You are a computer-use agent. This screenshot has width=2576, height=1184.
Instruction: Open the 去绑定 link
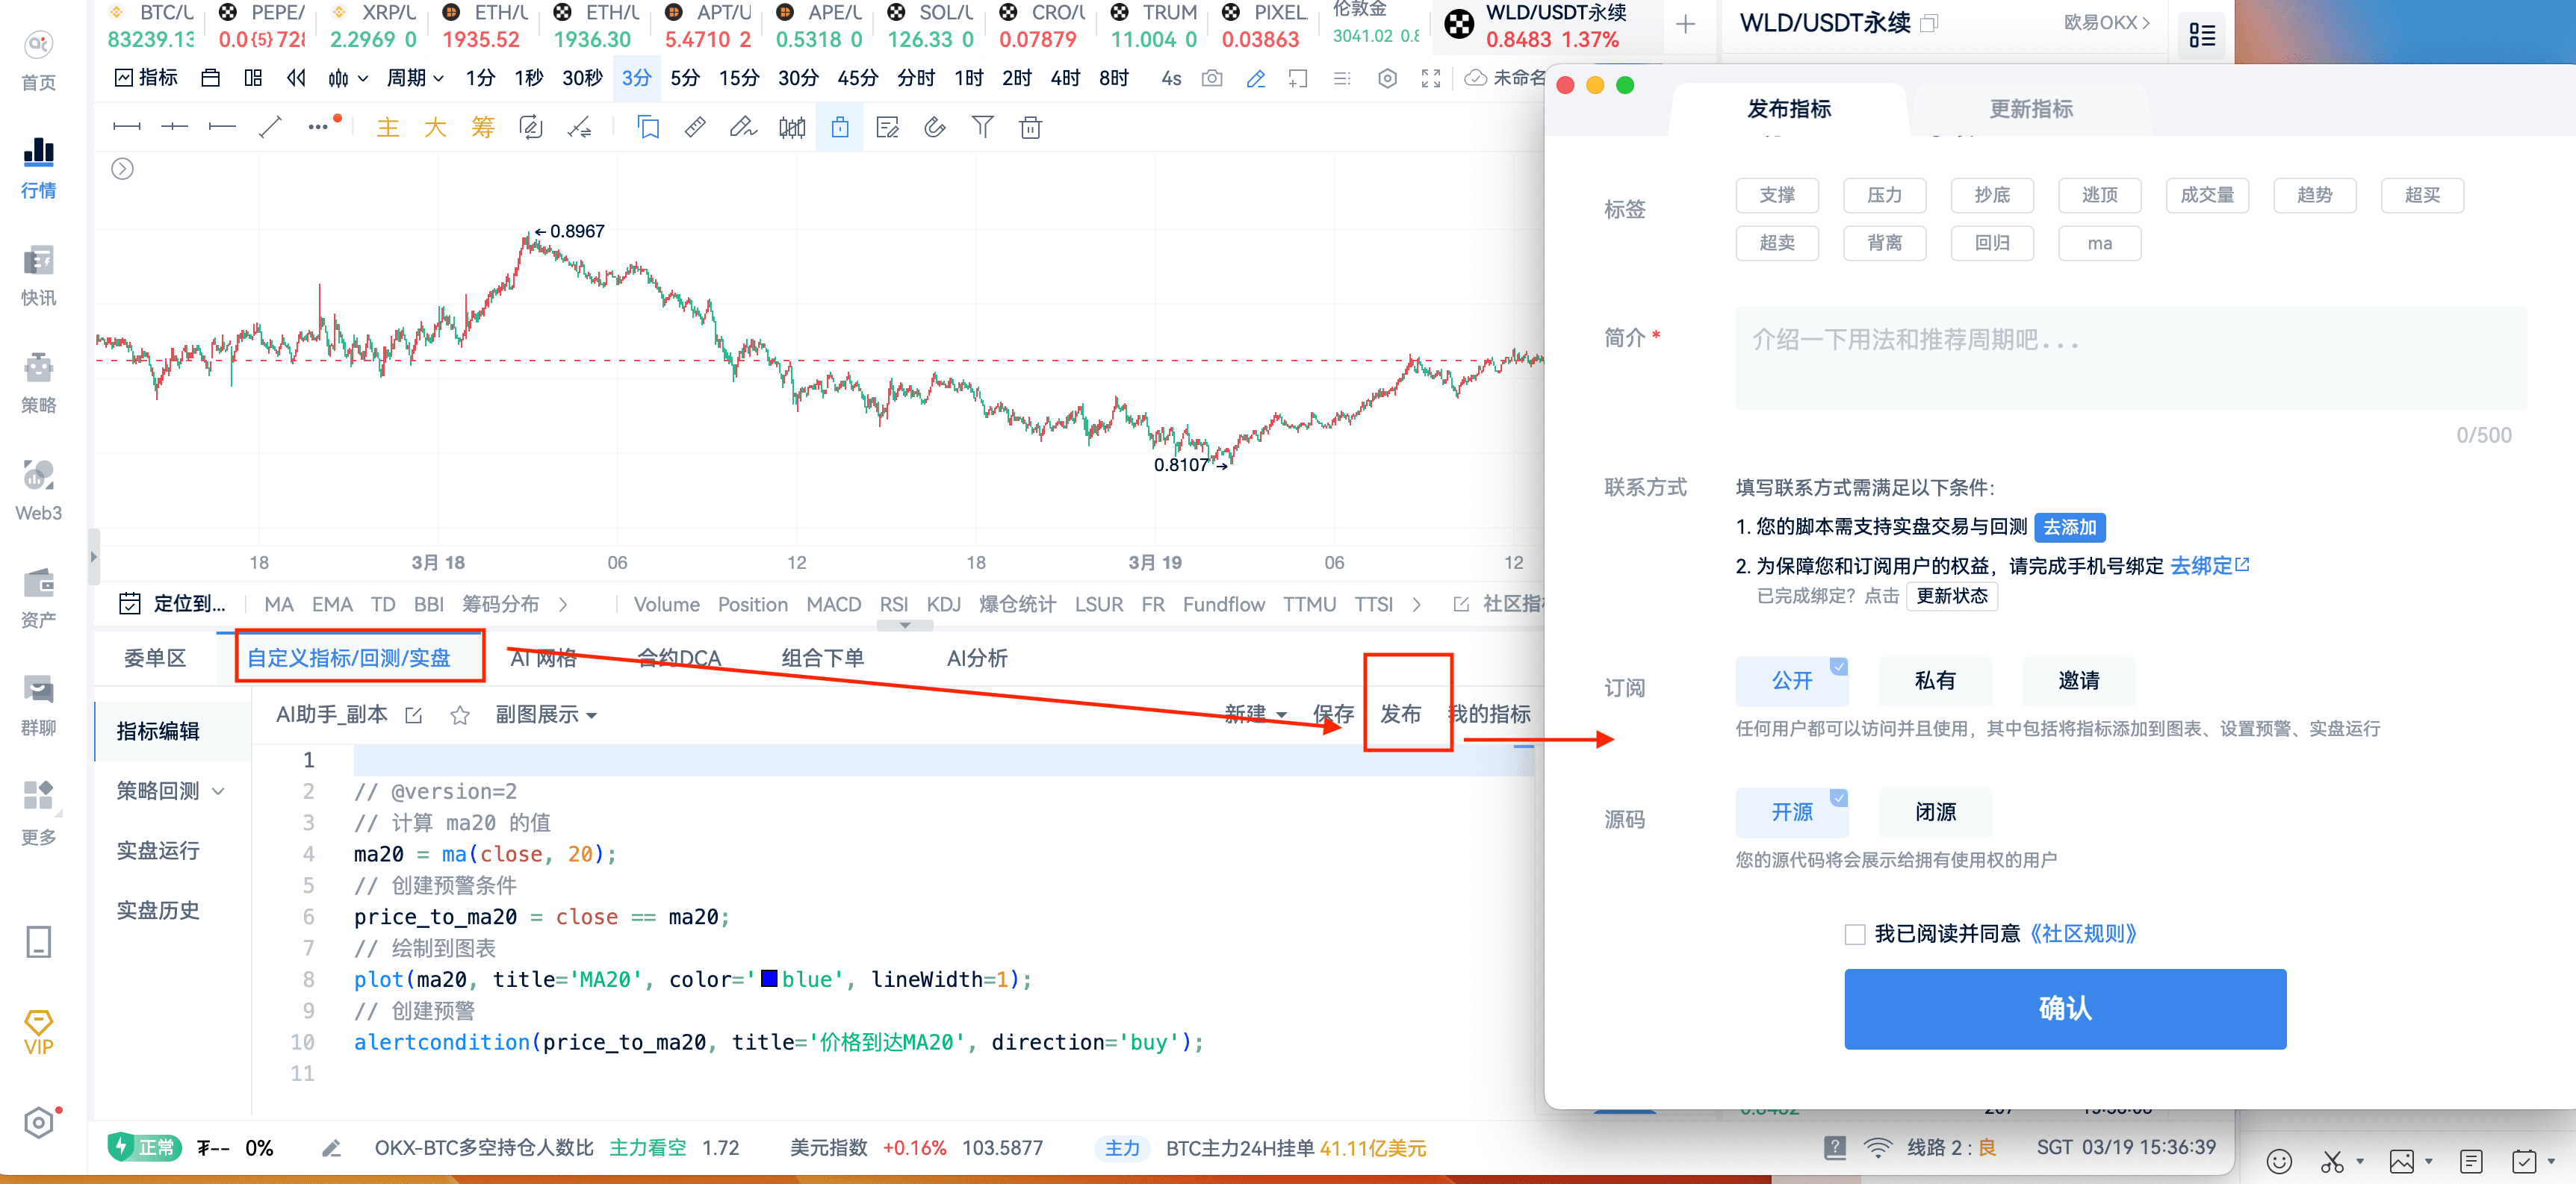click(x=2209, y=566)
